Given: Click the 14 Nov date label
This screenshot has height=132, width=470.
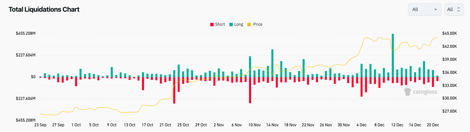Looking at the screenshot, I should click(272, 125).
